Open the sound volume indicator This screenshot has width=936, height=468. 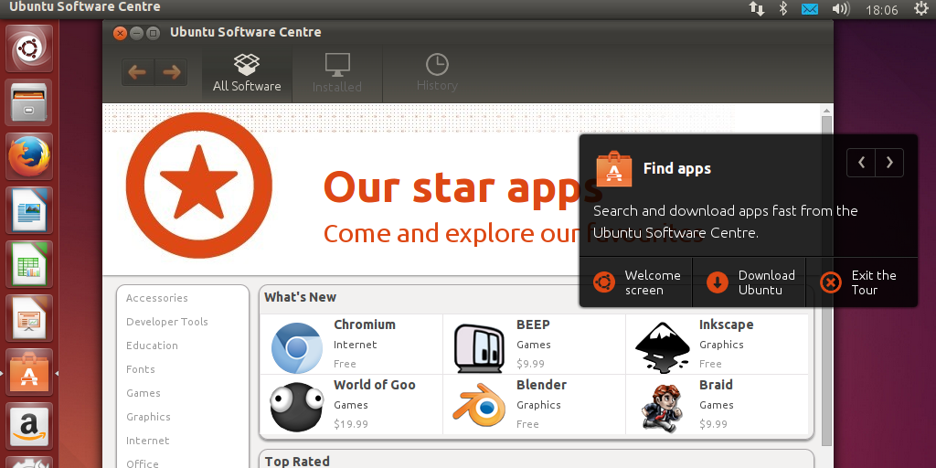click(841, 9)
